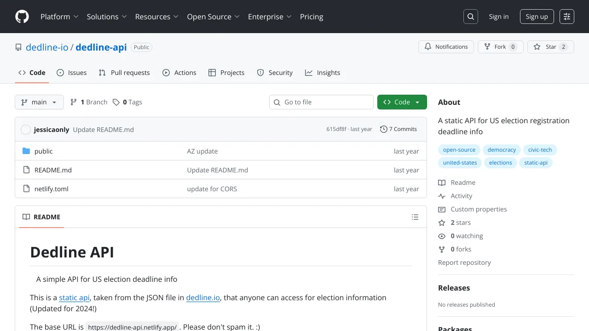View the 7 Commits history

coord(398,129)
